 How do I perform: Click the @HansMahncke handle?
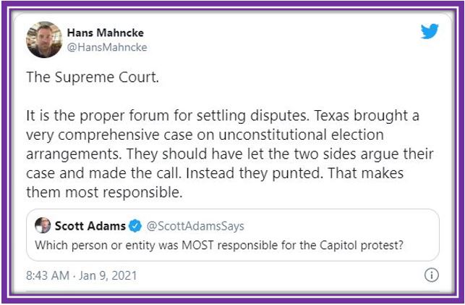[107, 47]
